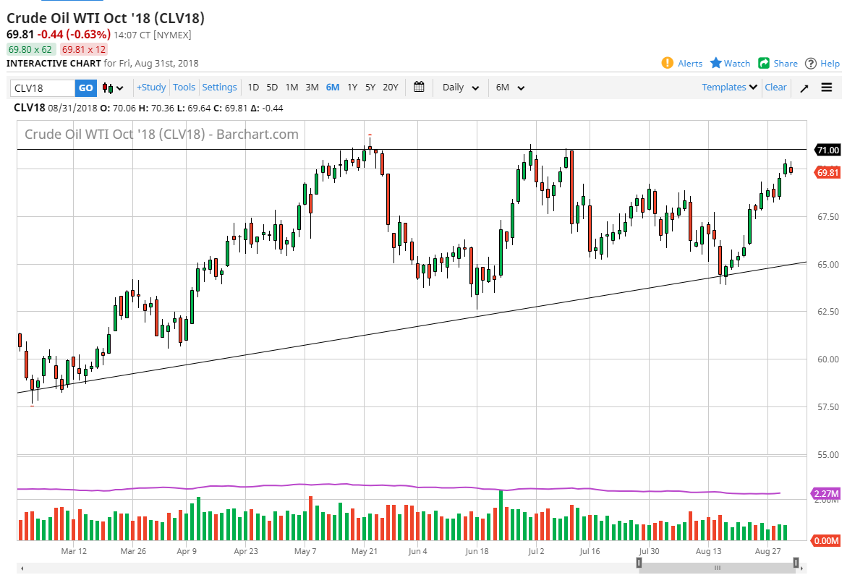Click the Watch star icon
Image resolution: width=855 pixels, height=575 pixels.
click(x=716, y=63)
